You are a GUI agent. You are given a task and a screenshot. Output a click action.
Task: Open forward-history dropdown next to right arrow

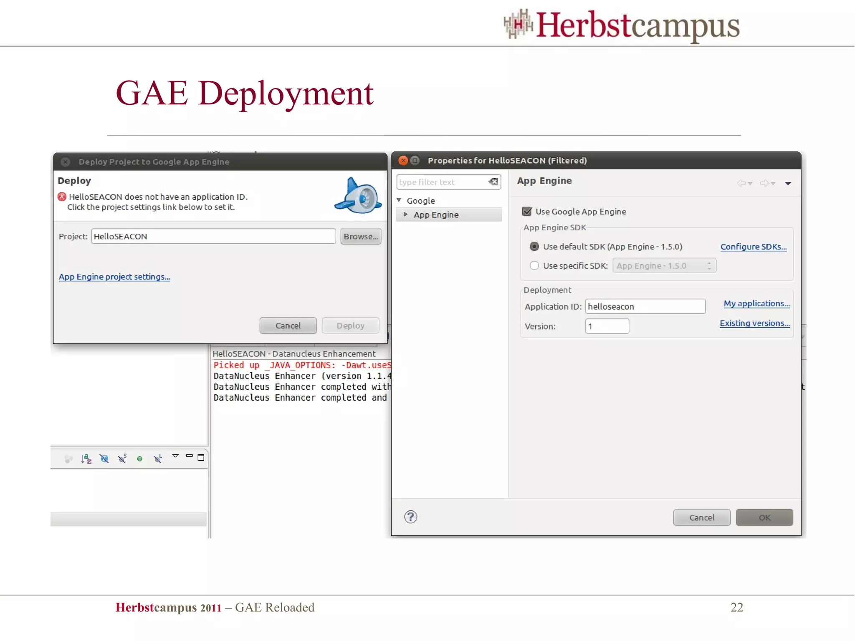click(773, 184)
